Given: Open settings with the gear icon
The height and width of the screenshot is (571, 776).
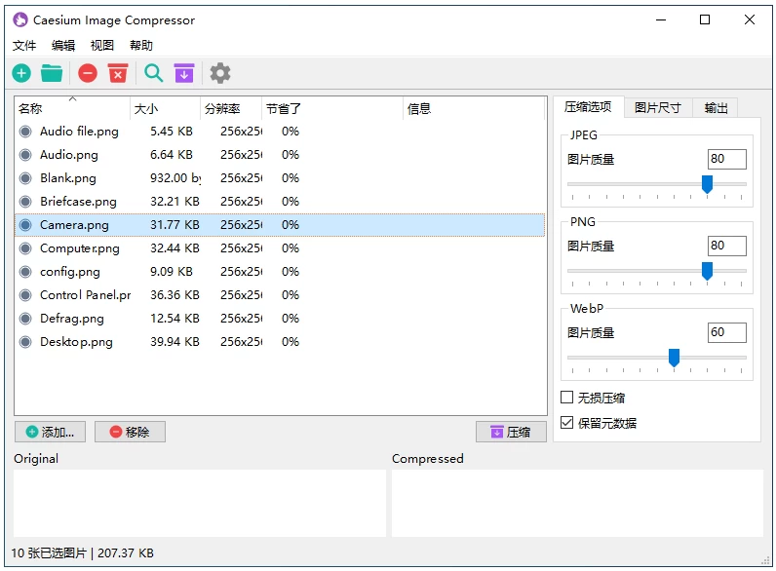Looking at the screenshot, I should [x=220, y=73].
